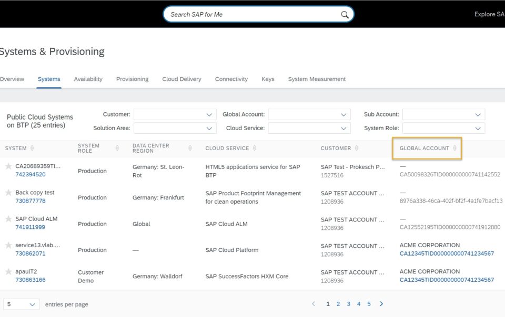The image size is (505, 317).
Task: Switch to the Overview tab
Action: tap(12, 79)
